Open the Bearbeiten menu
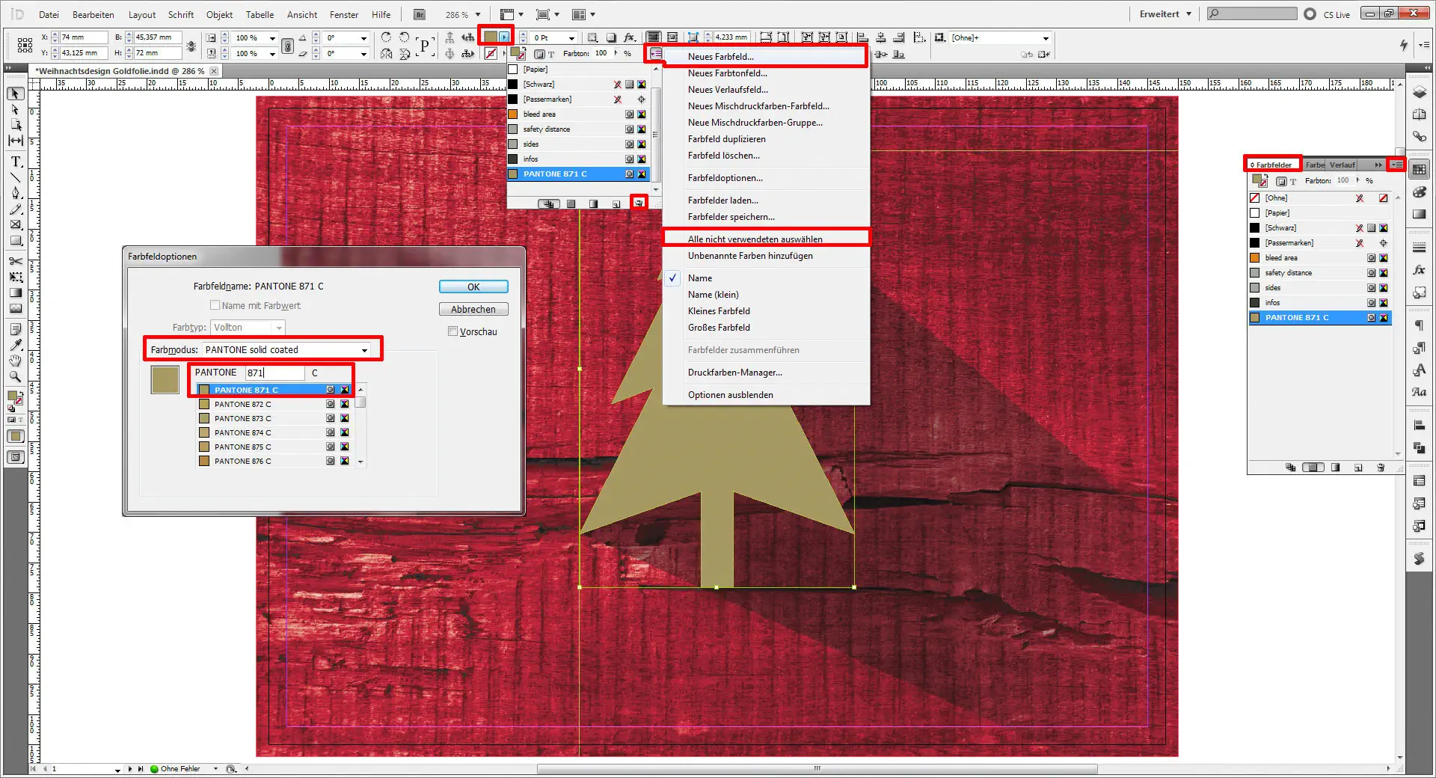The width and height of the screenshot is (1436, 778). coord(93,14)
